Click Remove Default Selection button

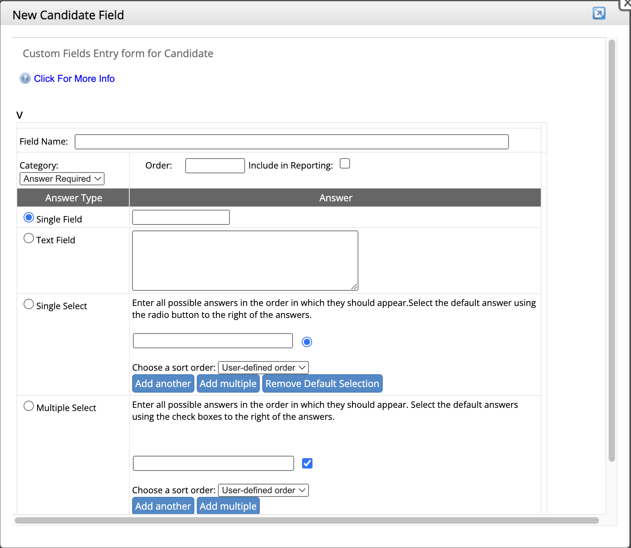coord(322,383)
